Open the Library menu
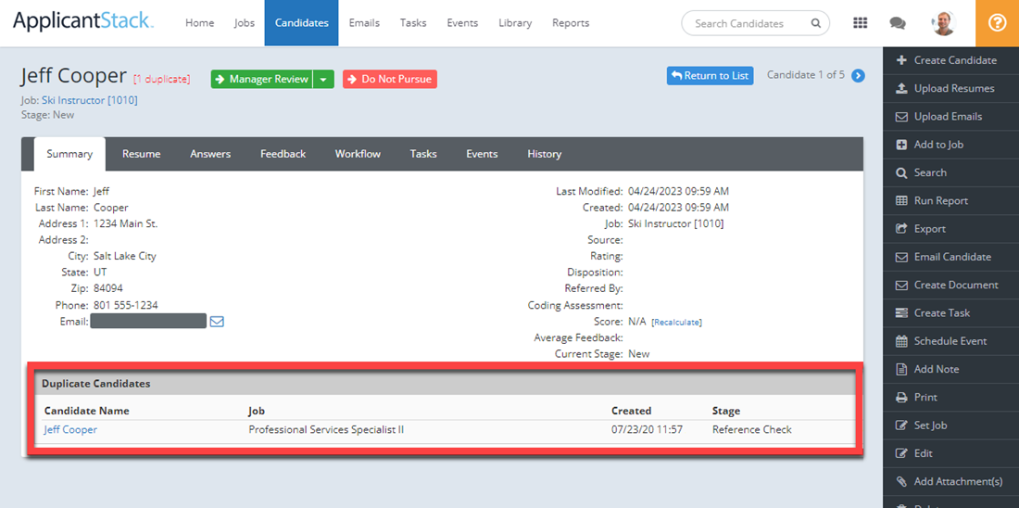 (515, 23)
